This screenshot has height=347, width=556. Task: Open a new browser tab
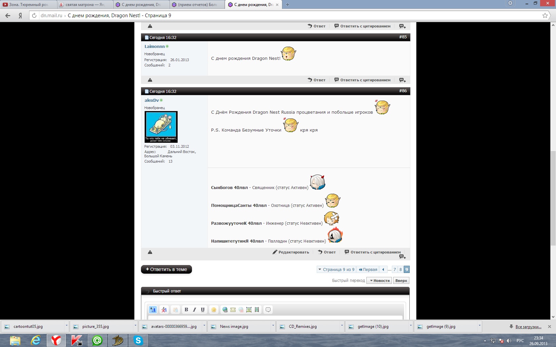coord(288,5)
